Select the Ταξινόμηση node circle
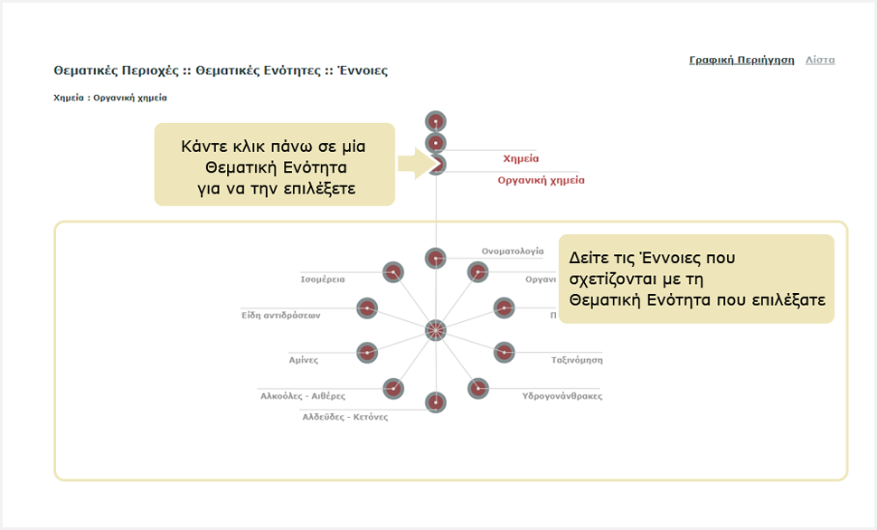The height and width of the screenshot is (530, 877). click(x=504, y=353)
